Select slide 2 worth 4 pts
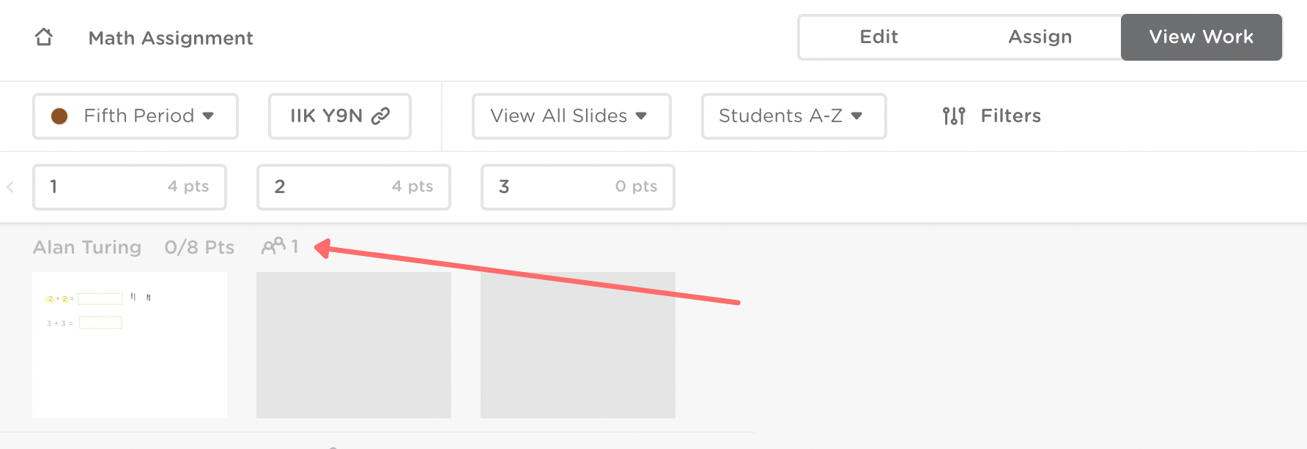This screenshot has width=1307, height=449. pos(354,187)
